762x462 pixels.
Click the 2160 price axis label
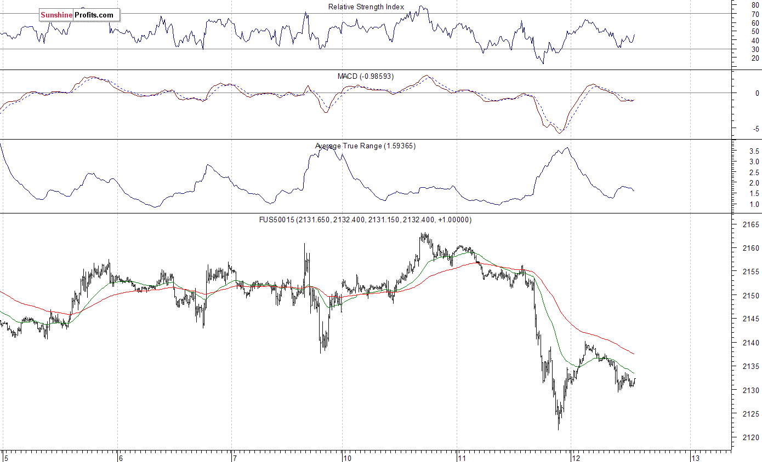750,248
